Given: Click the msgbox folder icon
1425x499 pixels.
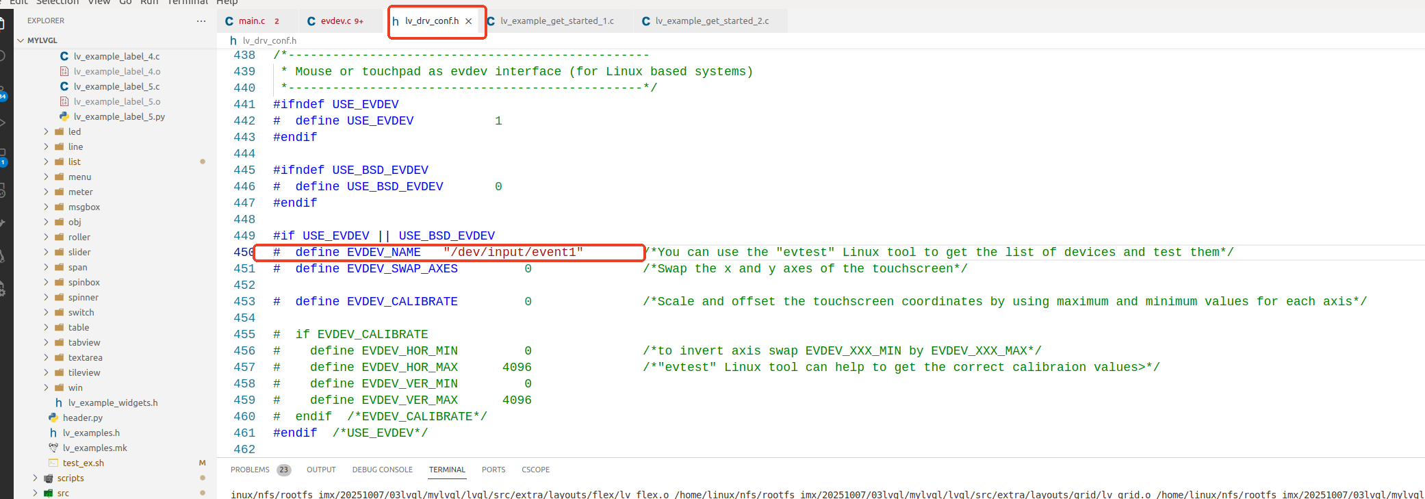Looking at the screenshot, I should (59, 207).
